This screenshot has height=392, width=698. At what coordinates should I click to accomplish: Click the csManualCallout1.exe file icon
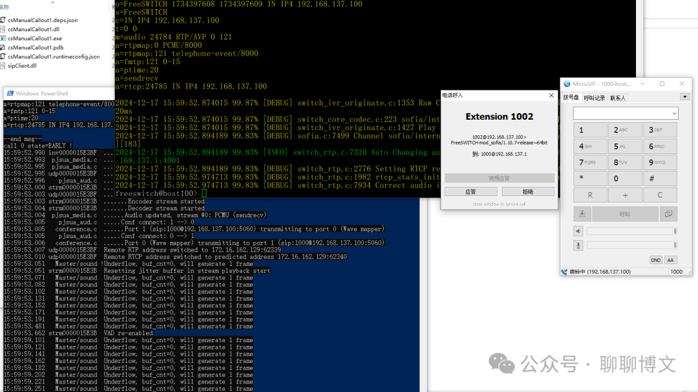click(4, 38)
